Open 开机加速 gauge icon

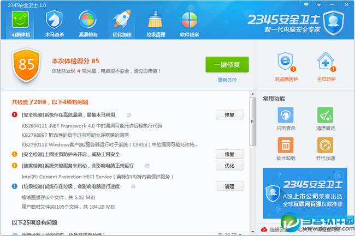pos(325,145)
